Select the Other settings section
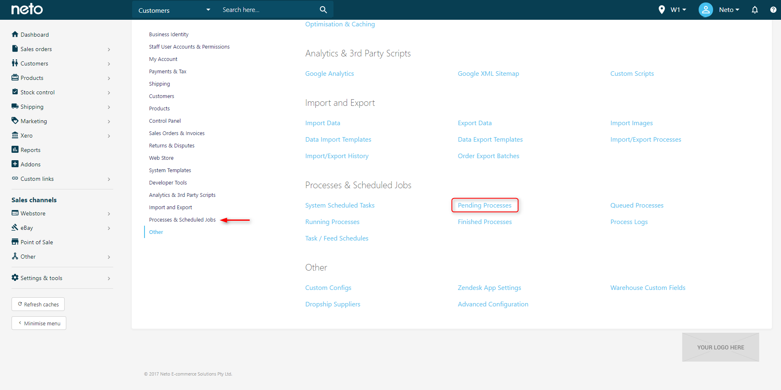Viewport: 781px width, 390px height. 156,232
